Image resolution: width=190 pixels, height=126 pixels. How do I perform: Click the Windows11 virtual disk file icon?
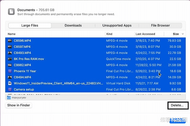(10, 83)
